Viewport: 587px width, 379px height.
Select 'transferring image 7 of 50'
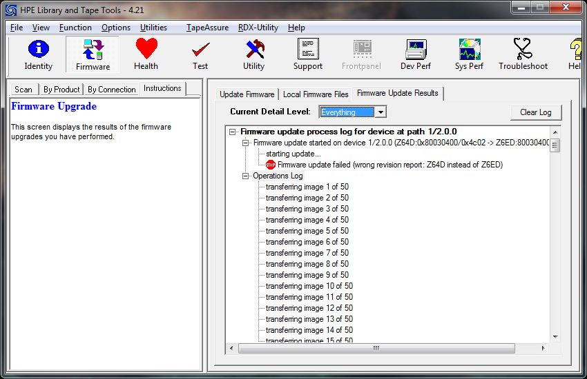tap(307, 253)
